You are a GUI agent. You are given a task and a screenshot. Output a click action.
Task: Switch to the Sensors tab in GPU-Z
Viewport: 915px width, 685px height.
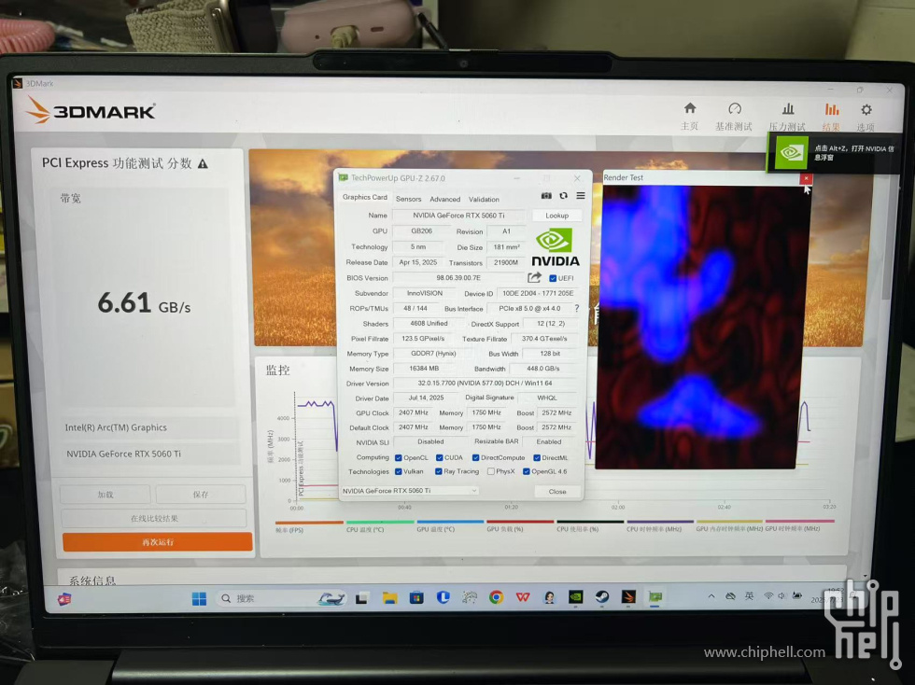click(409, 199)
